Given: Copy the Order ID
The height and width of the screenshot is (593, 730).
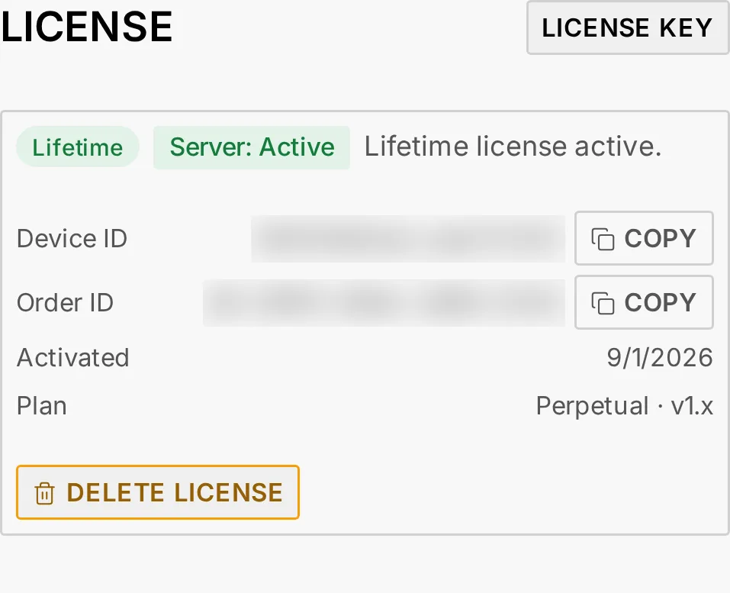Looking at the screenshot, I should (x=644, y=302).
